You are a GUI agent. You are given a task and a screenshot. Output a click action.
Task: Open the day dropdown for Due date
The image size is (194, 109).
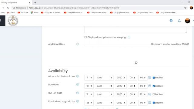89,86
